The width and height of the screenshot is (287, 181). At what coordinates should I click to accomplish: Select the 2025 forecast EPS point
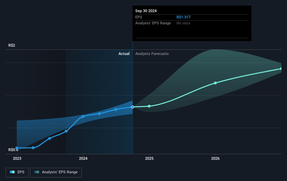149,106
